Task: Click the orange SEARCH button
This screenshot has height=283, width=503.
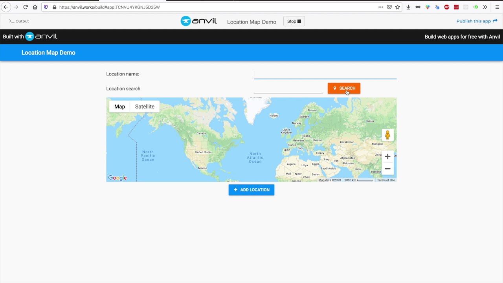Action: pos(344,88)
